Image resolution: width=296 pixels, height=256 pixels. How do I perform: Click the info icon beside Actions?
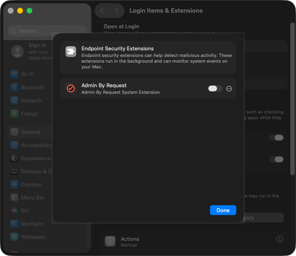pos(280,239)
